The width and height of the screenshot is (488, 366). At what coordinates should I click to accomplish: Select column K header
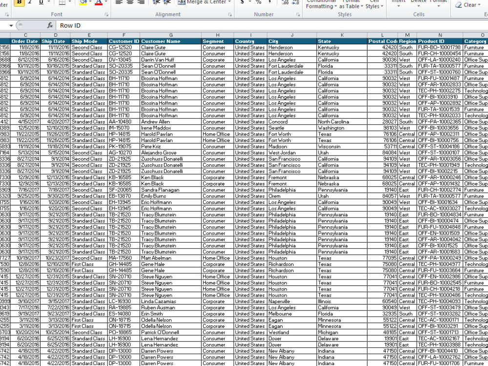click(342, 35)
